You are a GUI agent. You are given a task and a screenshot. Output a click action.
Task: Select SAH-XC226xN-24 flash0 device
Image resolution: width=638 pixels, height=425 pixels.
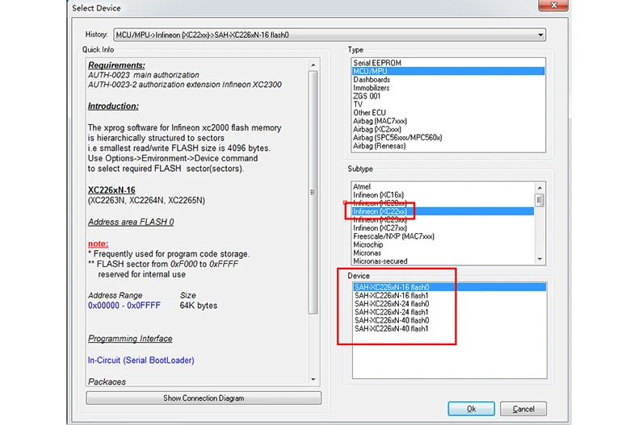449,304
